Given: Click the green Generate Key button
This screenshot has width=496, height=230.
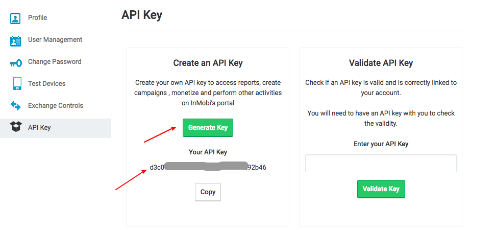Looking at the screenshot, I should [208, 128].
